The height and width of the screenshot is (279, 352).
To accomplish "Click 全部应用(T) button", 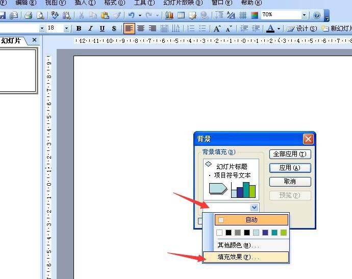I will point(290,154).
